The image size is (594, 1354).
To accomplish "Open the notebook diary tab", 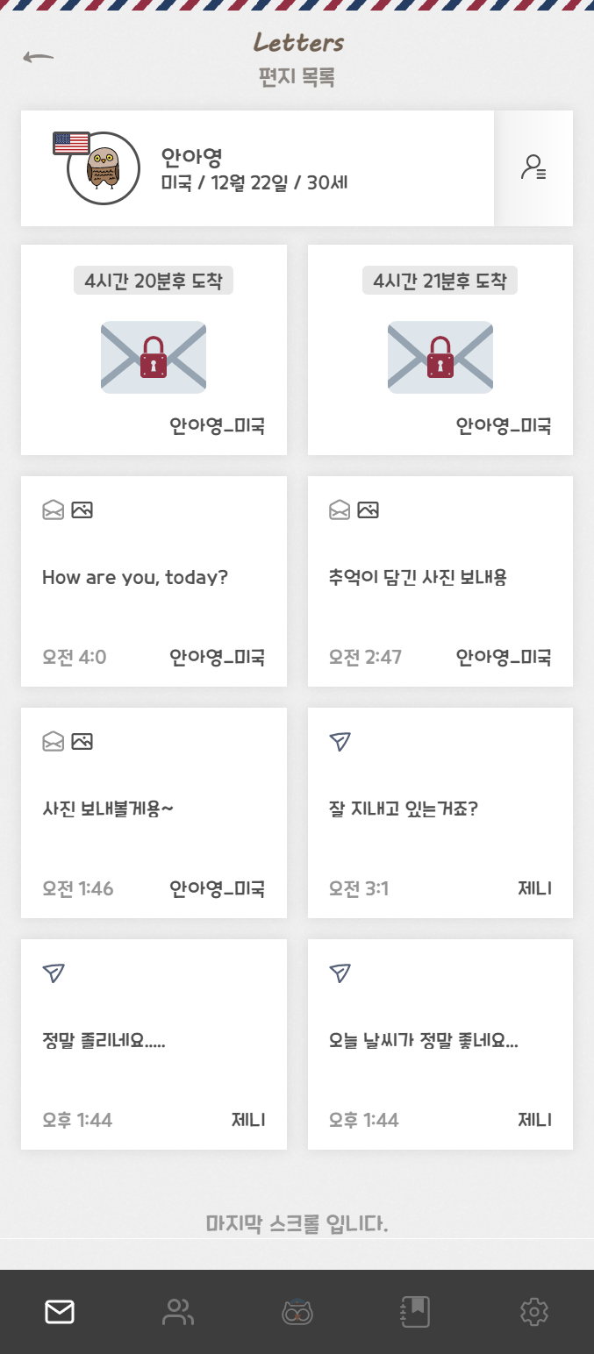I will click(x=415, y=1312).
